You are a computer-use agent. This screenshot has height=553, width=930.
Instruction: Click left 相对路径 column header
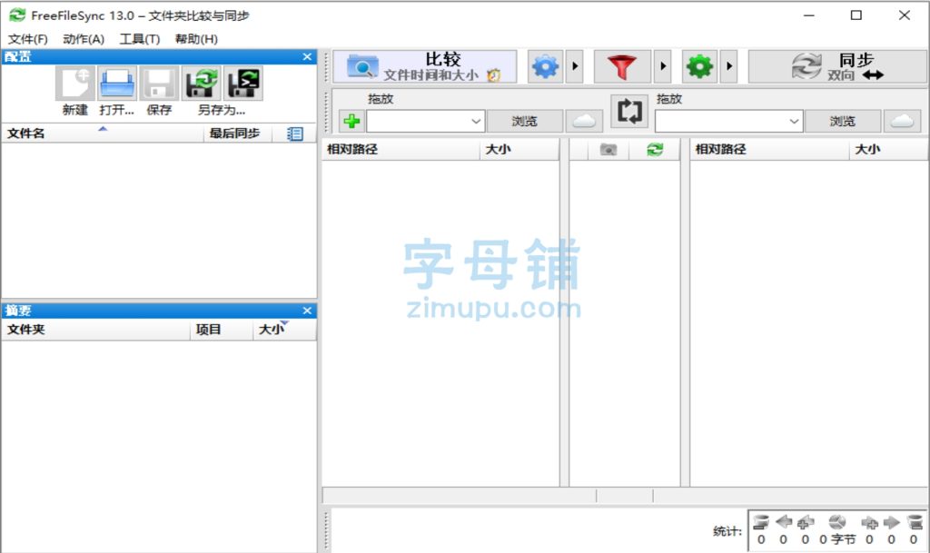coord(401,149)
